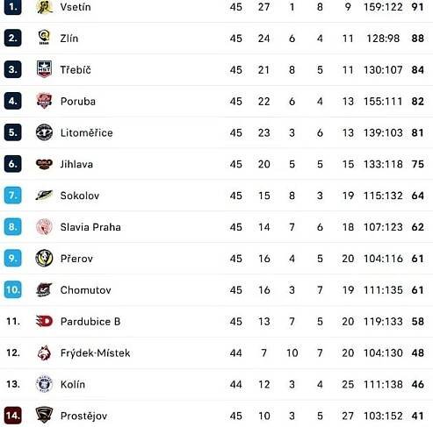
Task: Select the Poruba team logo
Action: tap(44, 101)
